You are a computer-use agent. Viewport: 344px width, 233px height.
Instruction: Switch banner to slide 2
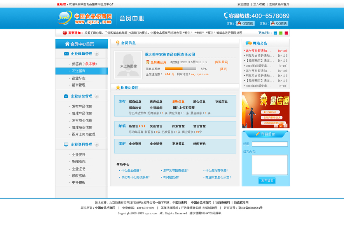[x=281, y=126]
